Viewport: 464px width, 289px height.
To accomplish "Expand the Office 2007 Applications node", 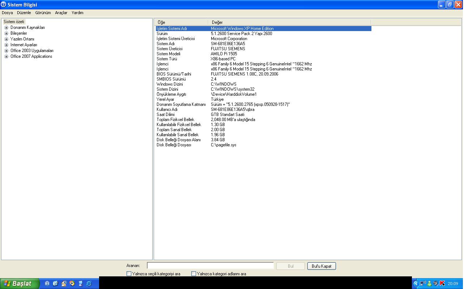I will [6, 56].
